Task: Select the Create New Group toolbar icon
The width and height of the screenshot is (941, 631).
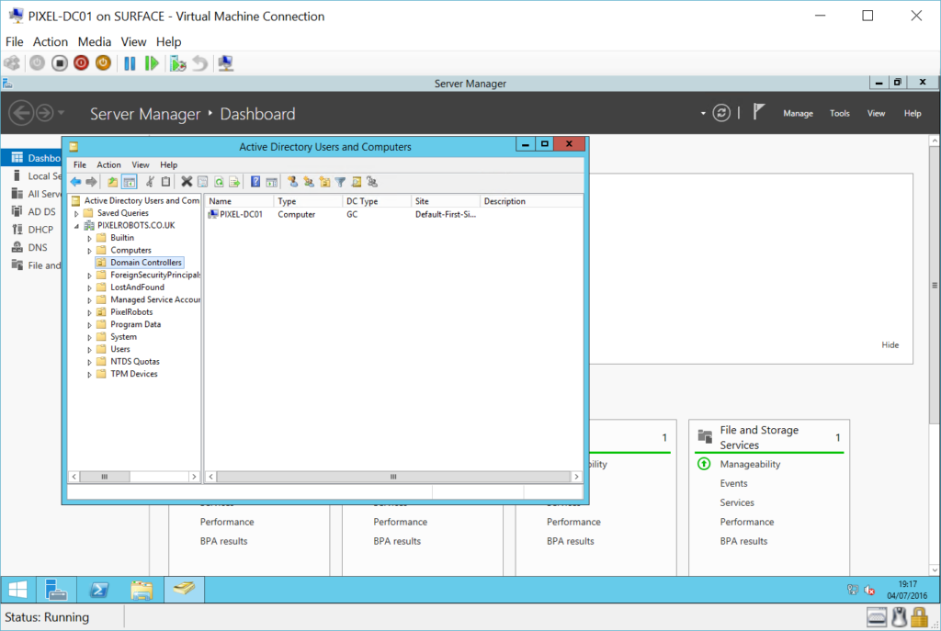Action: 309,182
